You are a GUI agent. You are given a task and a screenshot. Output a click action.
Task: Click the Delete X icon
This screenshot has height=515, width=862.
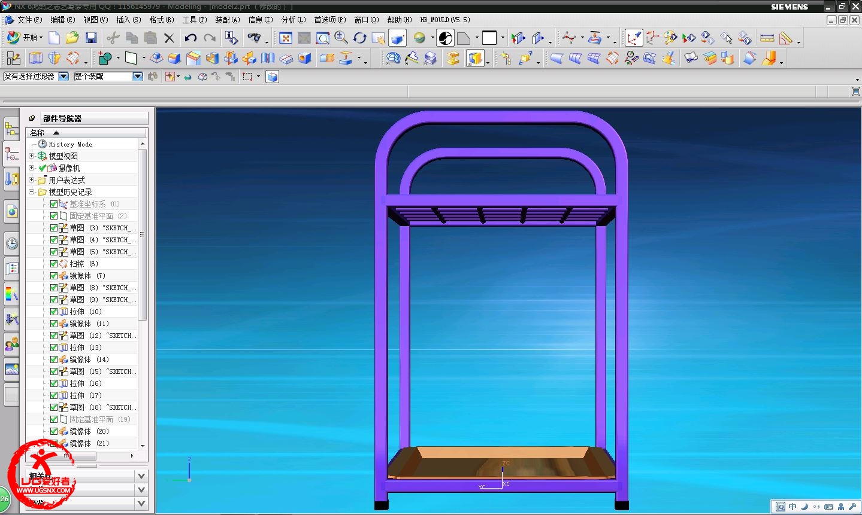169,38
